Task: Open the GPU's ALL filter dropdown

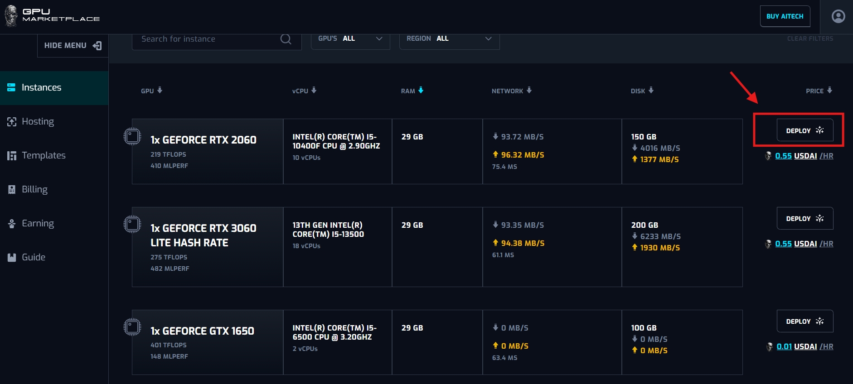Action: 350,39
